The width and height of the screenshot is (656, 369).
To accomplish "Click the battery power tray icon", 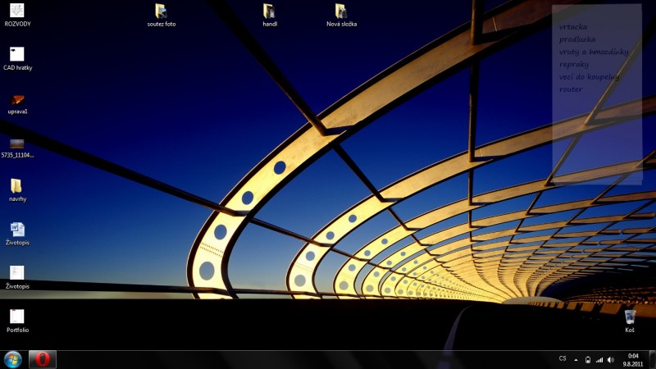I will pyautogui.click(x=588, y=359).
